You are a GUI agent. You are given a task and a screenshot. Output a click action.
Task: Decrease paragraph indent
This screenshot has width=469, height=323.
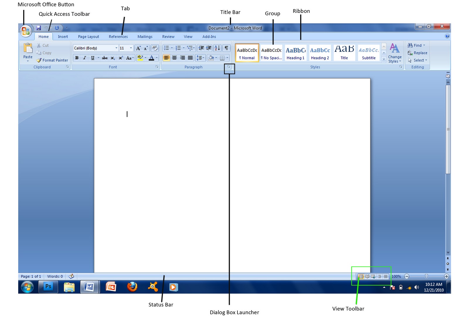click(201, 48)
